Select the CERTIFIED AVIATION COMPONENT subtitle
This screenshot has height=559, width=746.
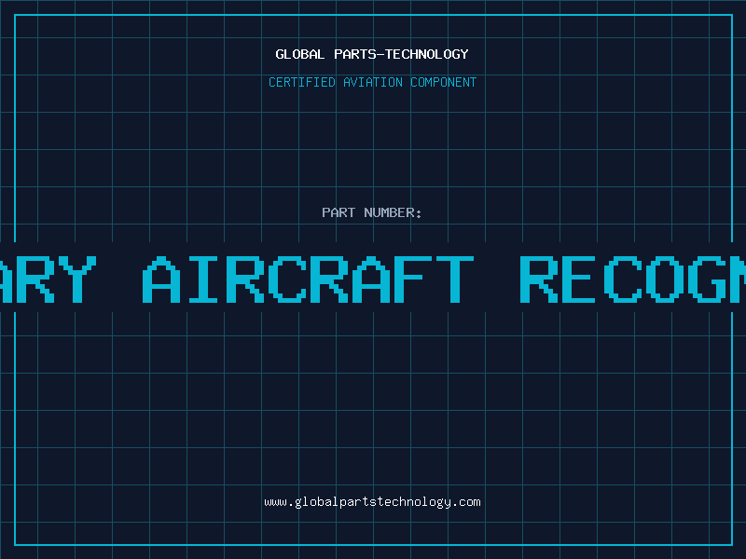click(x=372, y=82)
